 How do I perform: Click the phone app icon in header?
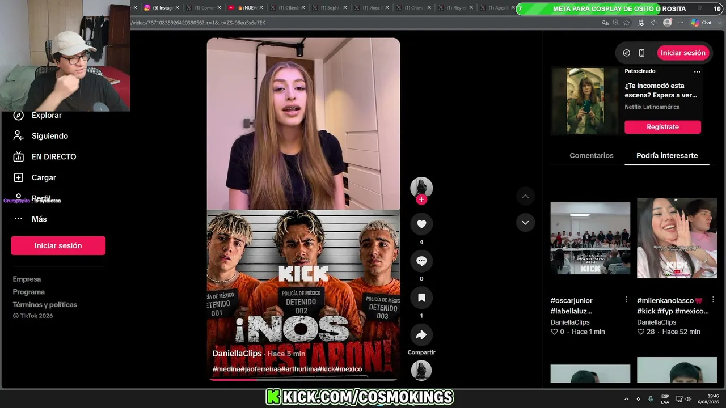(641, 53)
